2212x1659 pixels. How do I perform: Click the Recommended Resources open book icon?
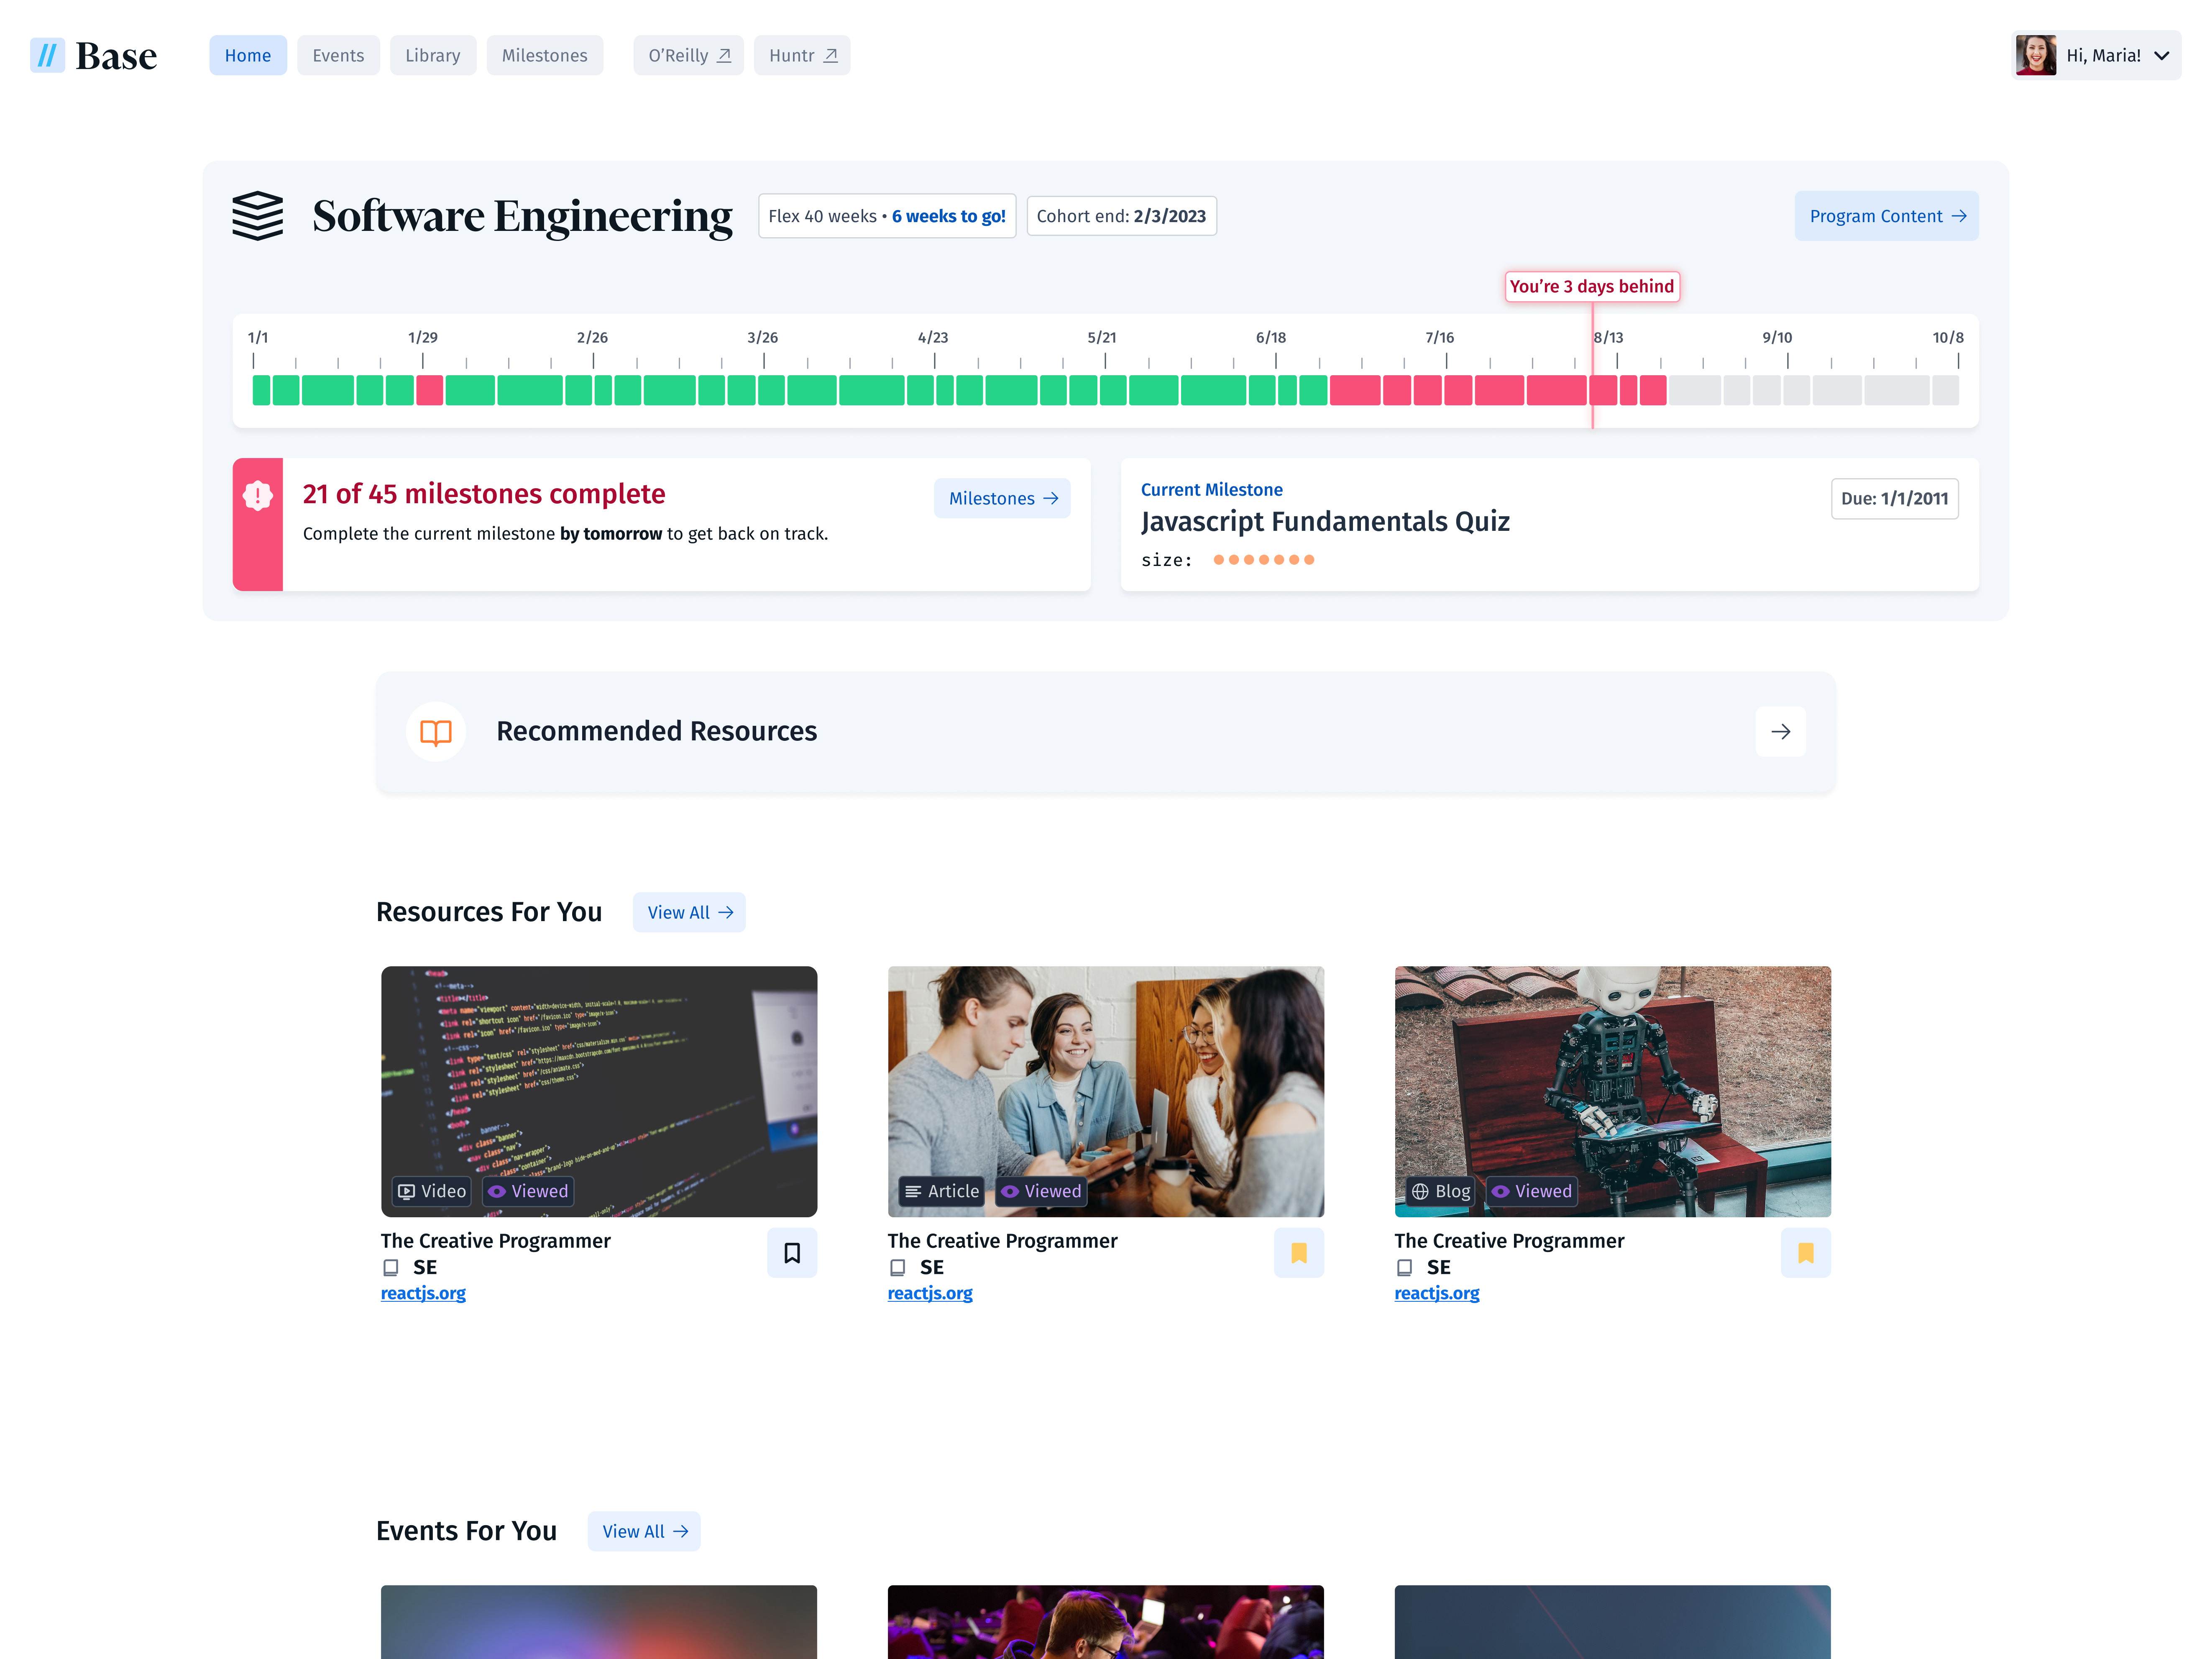click(x=436, y=732)
